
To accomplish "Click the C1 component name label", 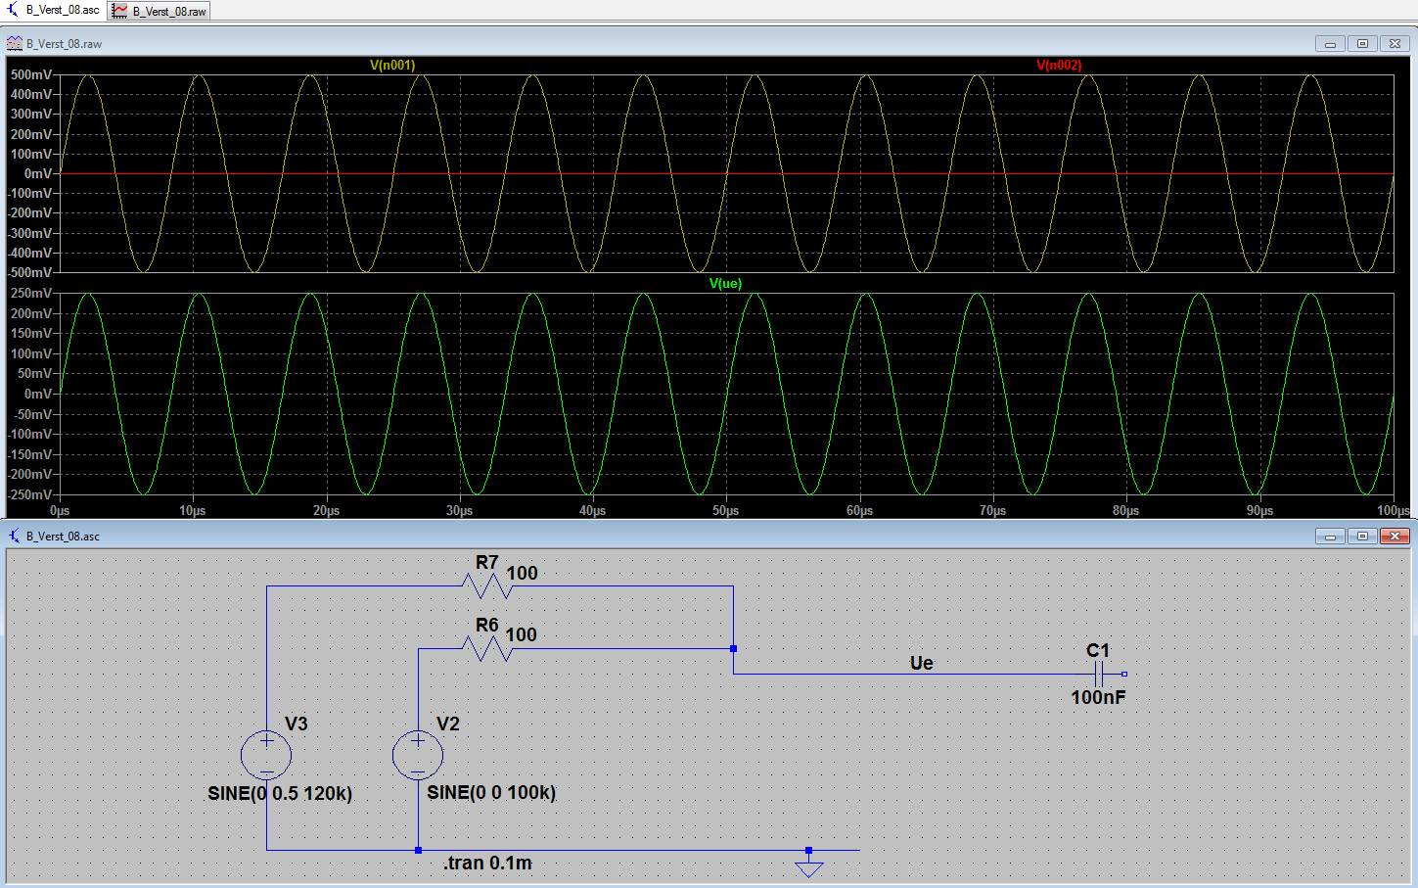I will coord(1098,650).
